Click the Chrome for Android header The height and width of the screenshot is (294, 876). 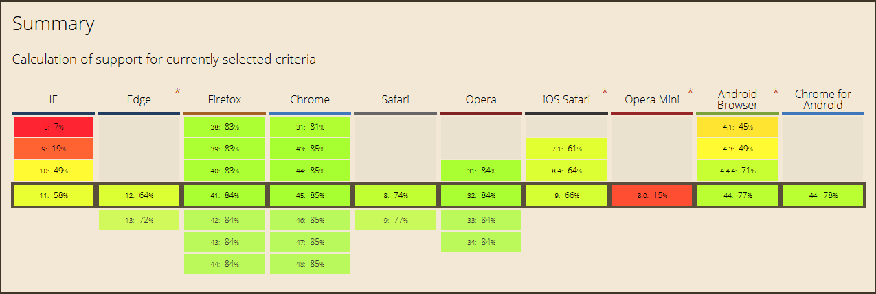pos(822,99)
